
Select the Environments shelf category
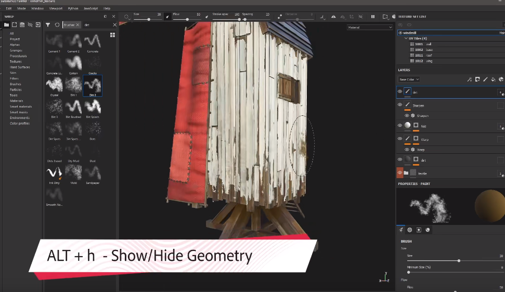(x=20, y=118)
